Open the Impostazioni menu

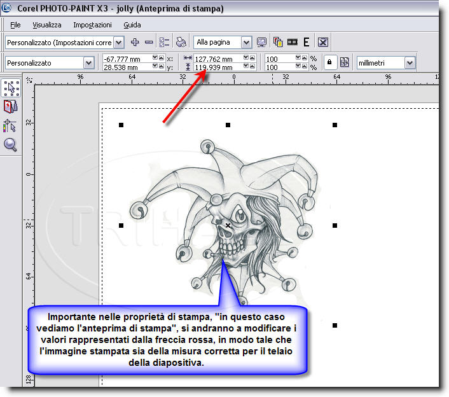[x=92, y=25]
